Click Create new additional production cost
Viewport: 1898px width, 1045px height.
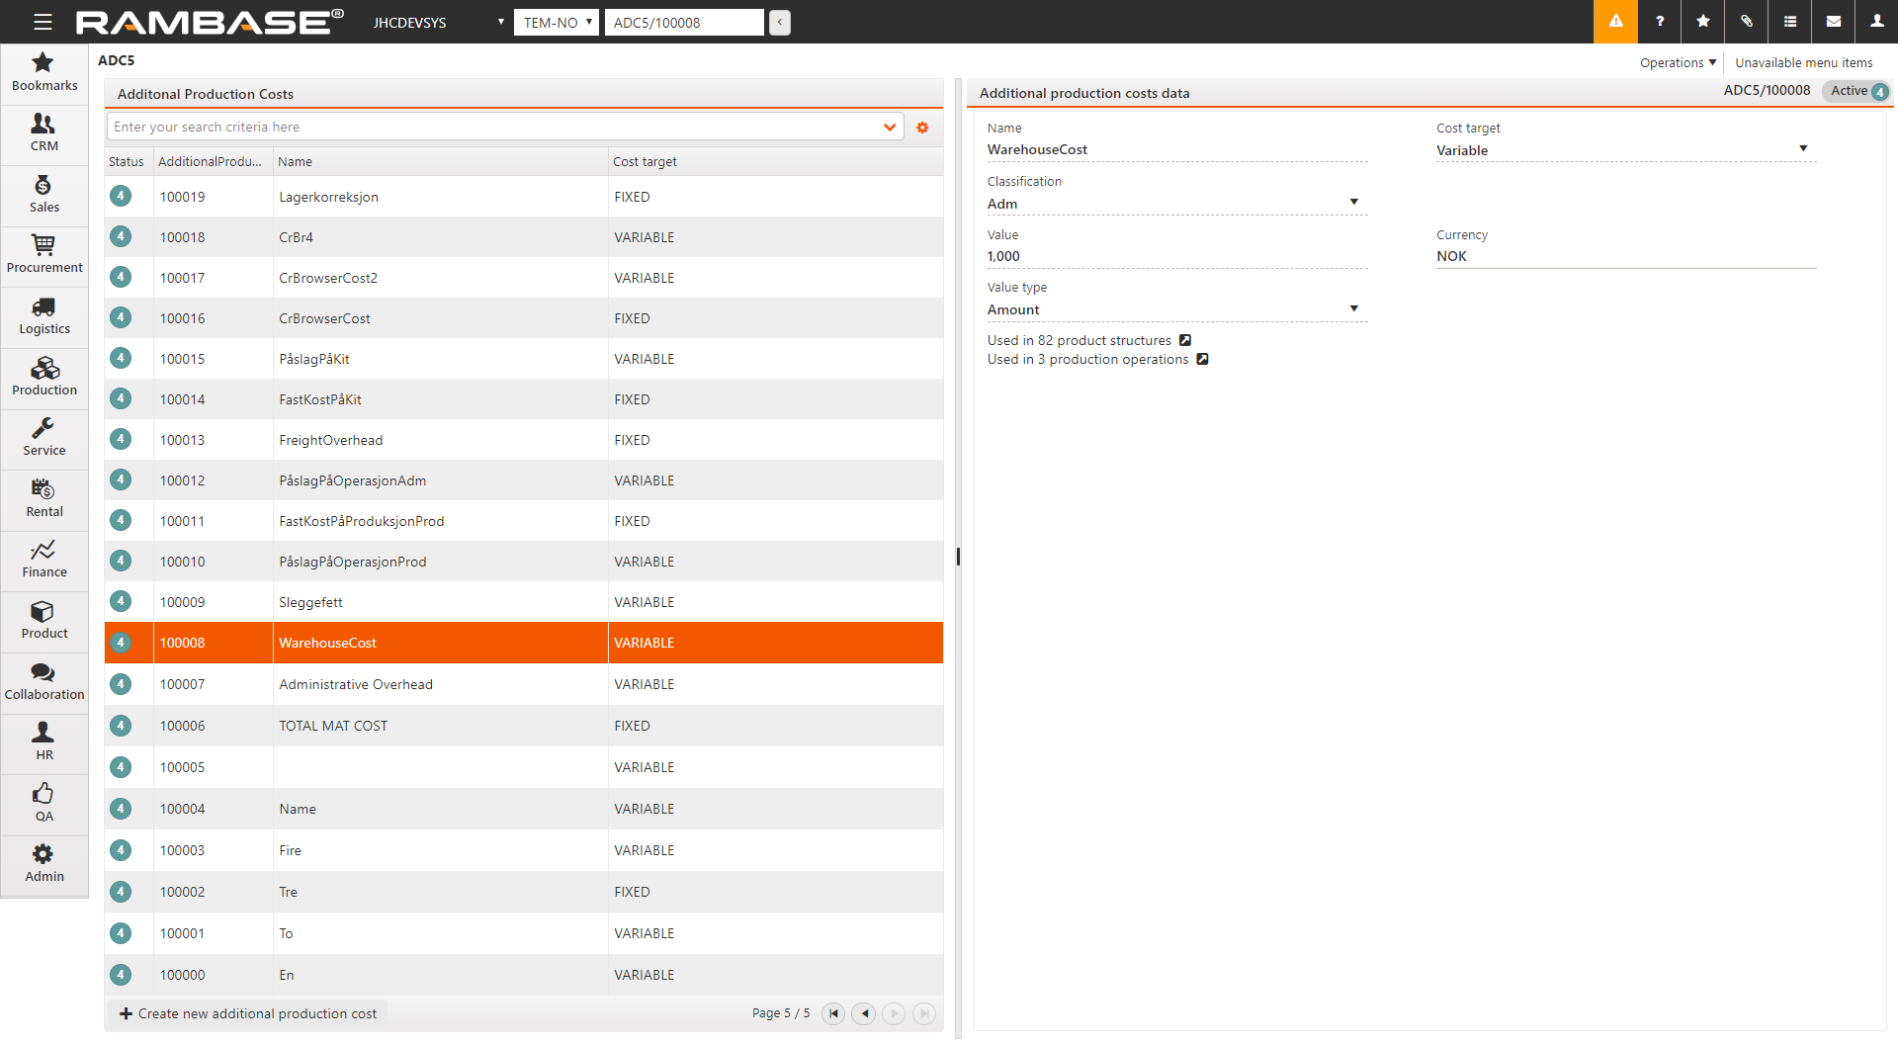click(x=248, y=1013)
